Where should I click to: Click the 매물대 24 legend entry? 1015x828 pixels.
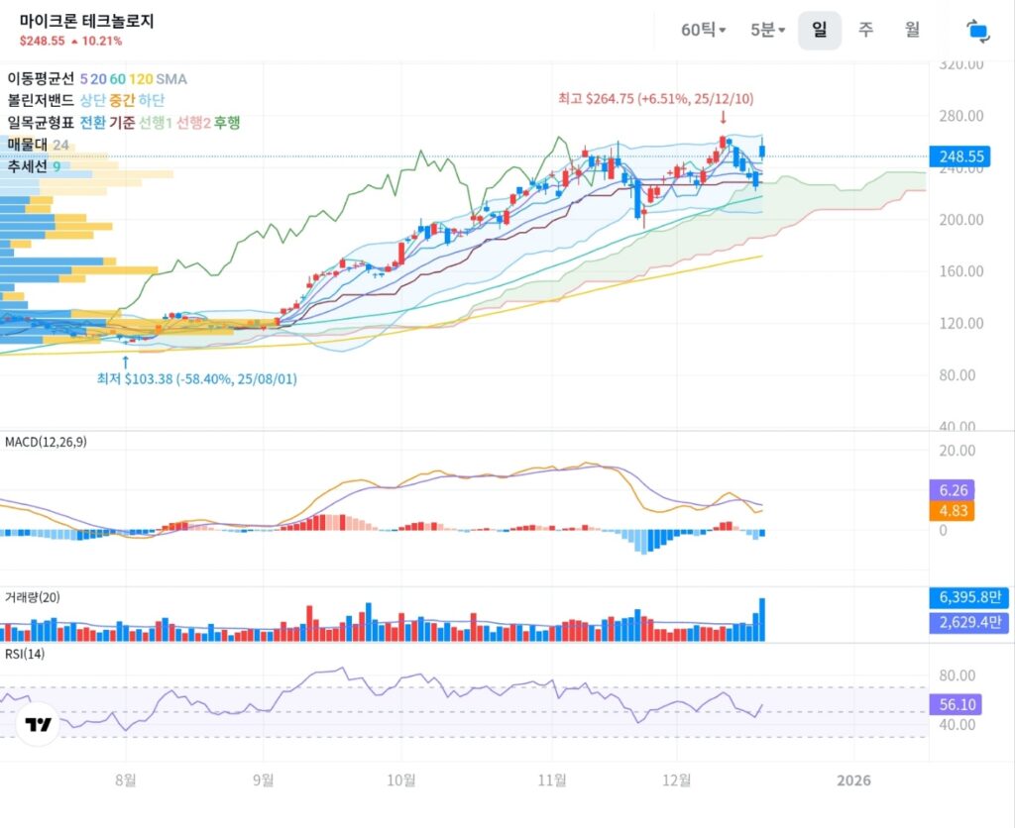click(38, 146)
